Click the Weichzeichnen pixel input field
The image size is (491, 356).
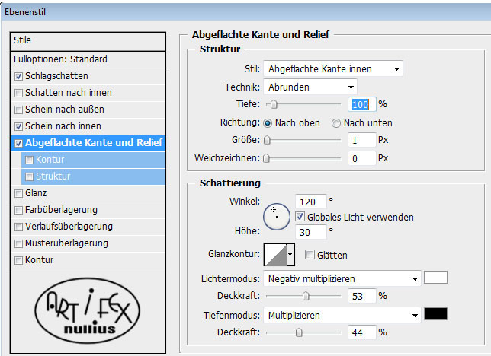click(x=361, y=158)
